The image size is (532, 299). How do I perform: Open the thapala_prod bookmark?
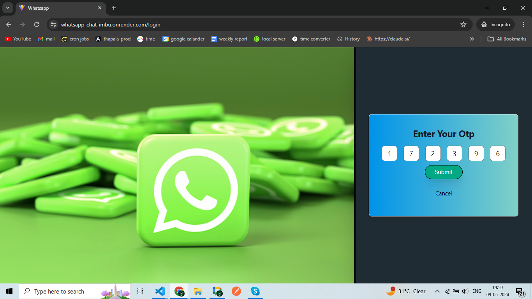(x=113, y=39)
